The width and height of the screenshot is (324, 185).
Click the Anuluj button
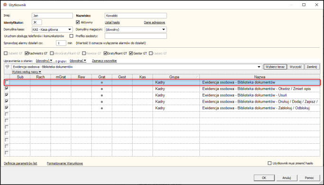point(287,177)
